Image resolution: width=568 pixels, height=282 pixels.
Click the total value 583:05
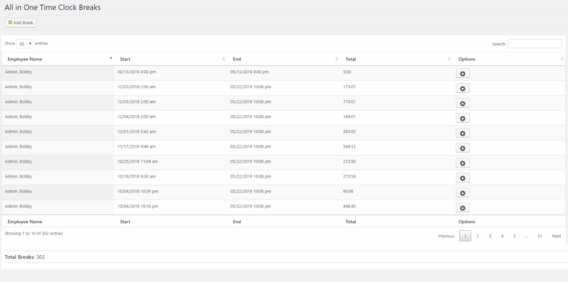point(349,131)
